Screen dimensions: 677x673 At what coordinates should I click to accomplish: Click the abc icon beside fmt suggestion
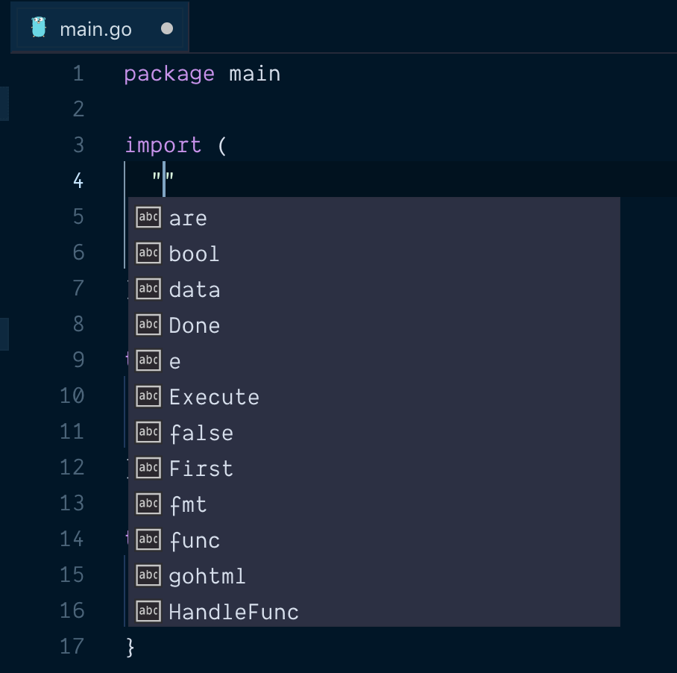pos(148,504)
